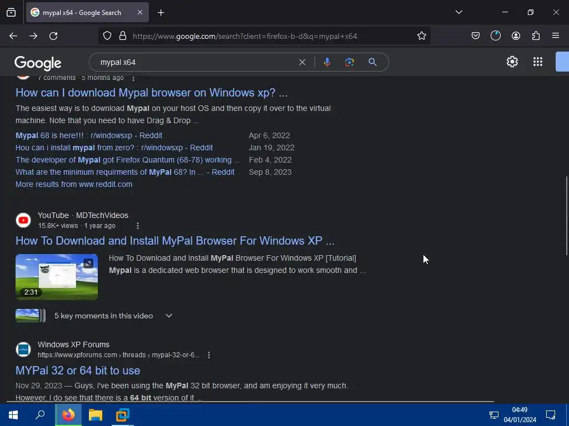Open VirtualBox taskbar icon
Image resolution: width=569 pixels, height=426 pixels.
[122, 415]
